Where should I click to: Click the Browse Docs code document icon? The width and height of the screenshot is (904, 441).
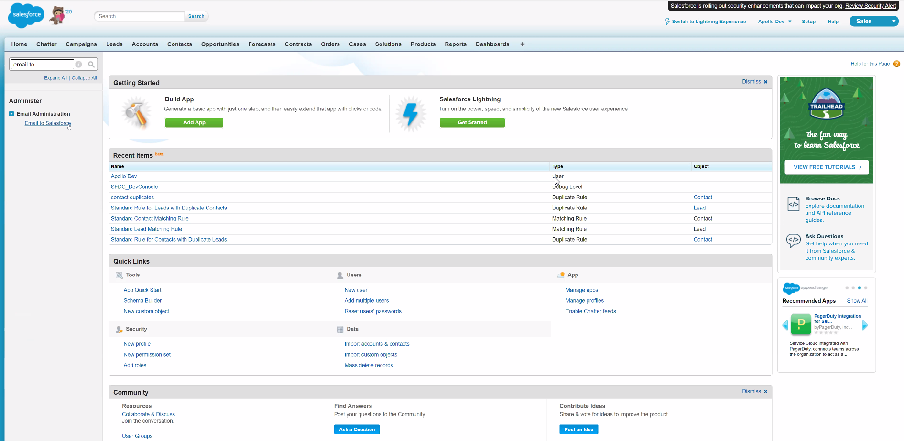coord(794,204)
